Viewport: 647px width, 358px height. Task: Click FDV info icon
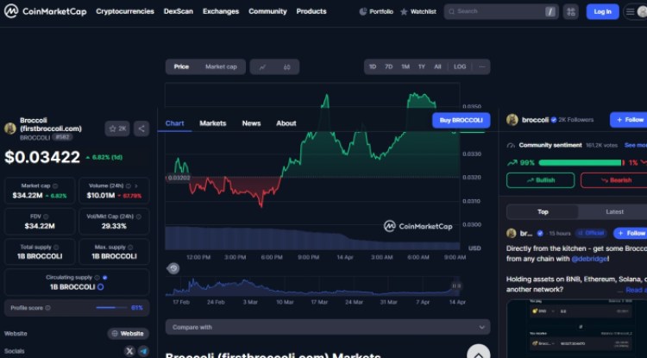(x=46, y=217)
